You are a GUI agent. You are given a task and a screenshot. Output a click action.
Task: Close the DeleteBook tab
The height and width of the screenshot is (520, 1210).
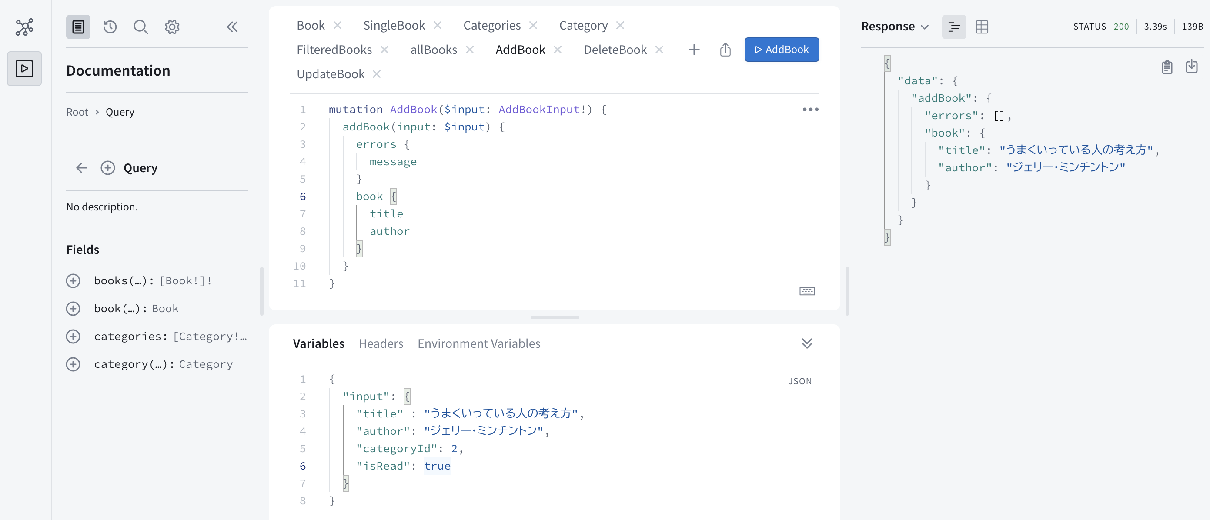pyautogui.click(x=659, y=49)
